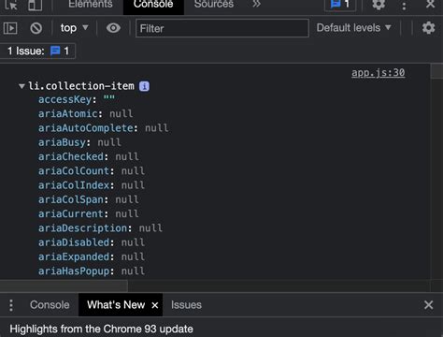Open the app.js:30 source link
443x337 pixels.
click(x=379, y=73)
